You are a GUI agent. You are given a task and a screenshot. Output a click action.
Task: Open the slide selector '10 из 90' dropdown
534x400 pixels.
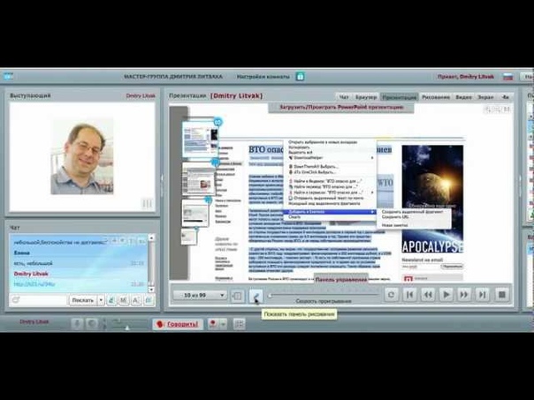[x=200, y=295]
